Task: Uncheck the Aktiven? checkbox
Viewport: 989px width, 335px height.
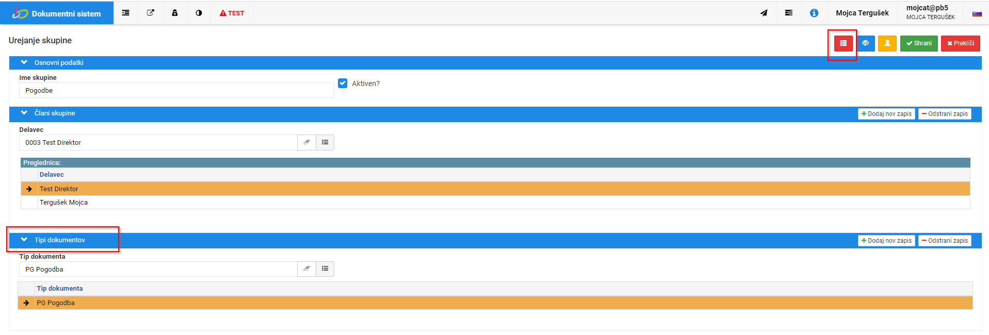Action: [343, 83]
